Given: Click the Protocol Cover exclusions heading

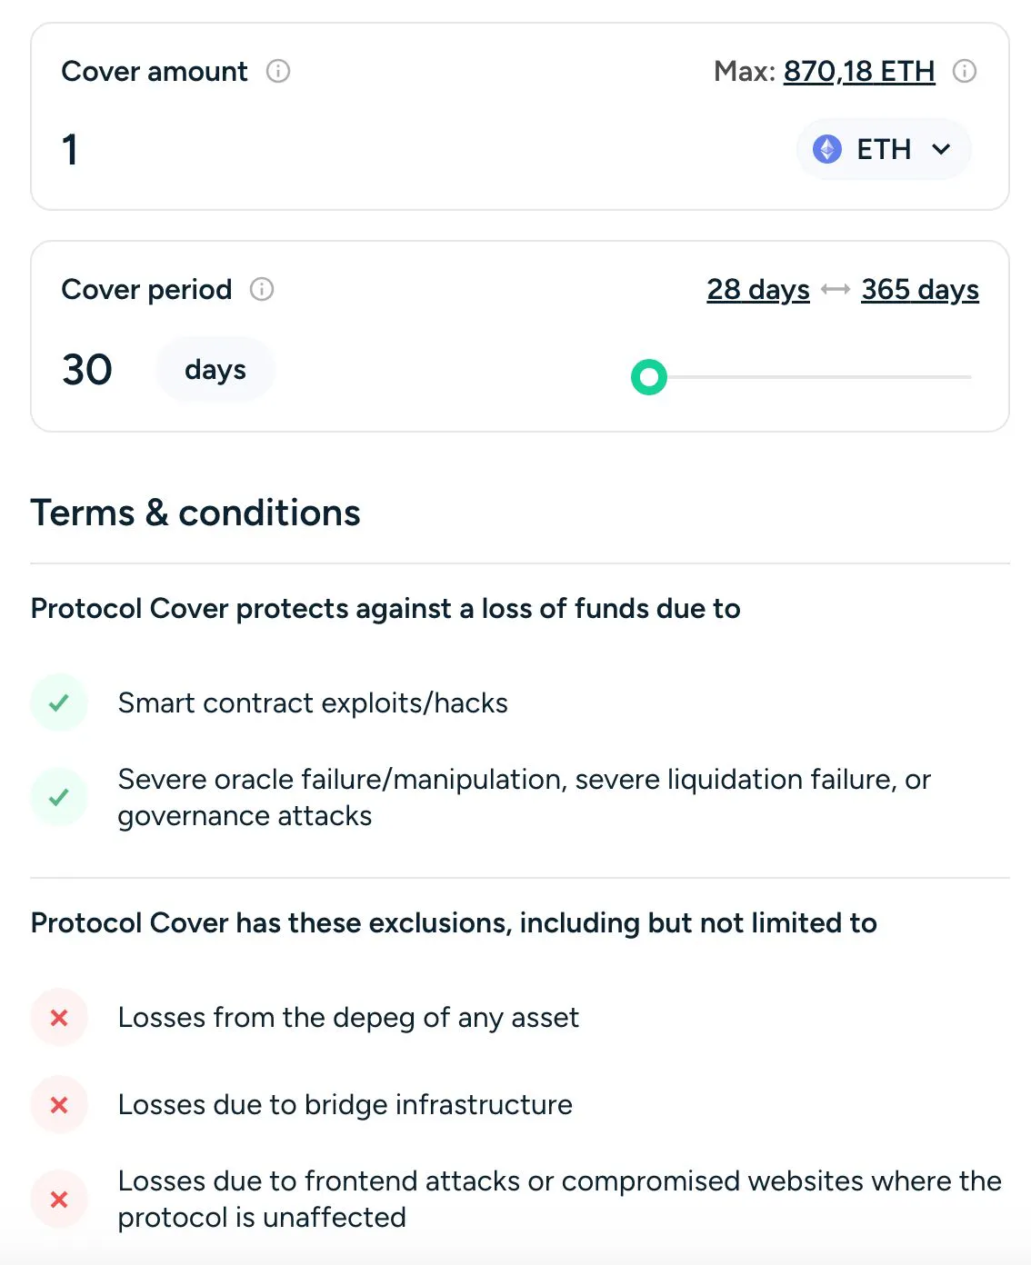Looking at the screenshot, I should 454,922.
